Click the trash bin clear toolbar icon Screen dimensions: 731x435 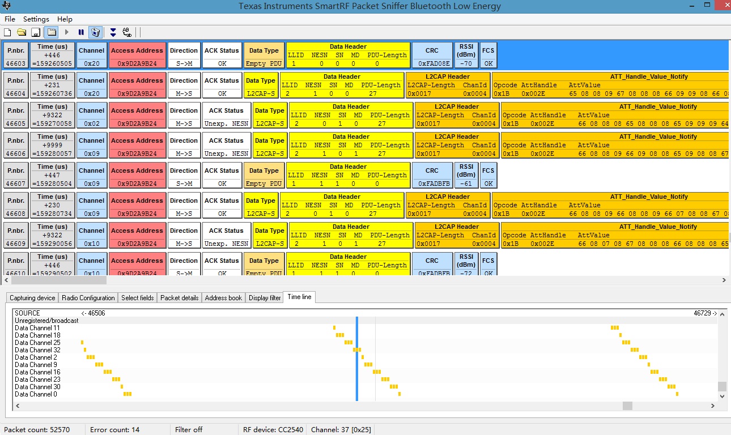[x=95, y=32]
